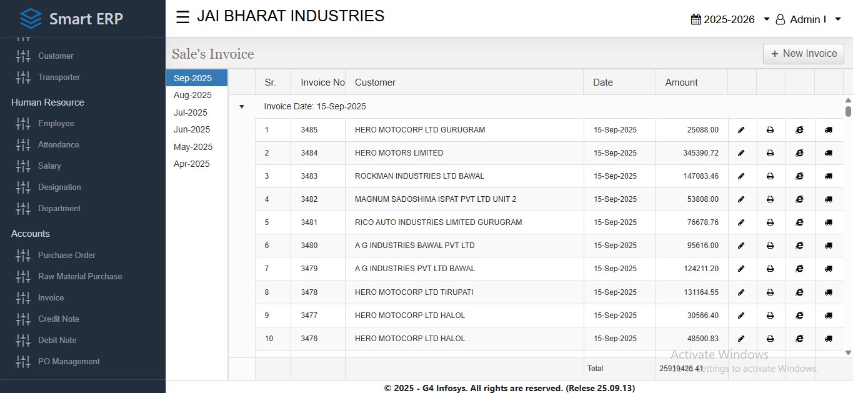This screenshot has height=393, width=853.
Task: Switch to the Apr-2025 month tab
Action: click(192, 164)
